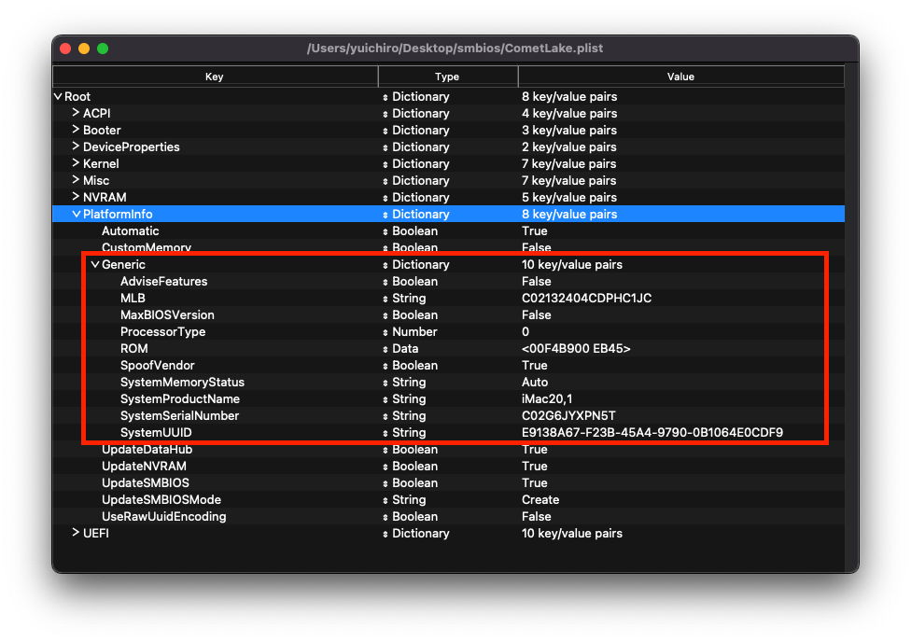
Task: Expand the NVRAM disclosure arrow
Action: pyautogui.click(x=76, y=197)
